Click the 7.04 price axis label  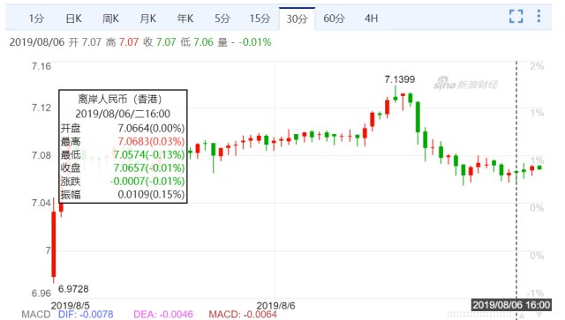pyautogui.click(x=41, y=203)
